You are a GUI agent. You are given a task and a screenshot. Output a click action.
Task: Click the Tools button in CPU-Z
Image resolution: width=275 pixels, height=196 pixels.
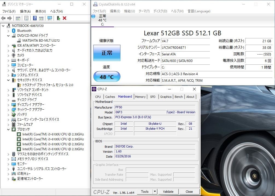145,191
